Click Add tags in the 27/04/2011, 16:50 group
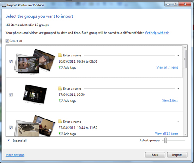This screenshot has width=194, height=163. [x=70, y=100]
